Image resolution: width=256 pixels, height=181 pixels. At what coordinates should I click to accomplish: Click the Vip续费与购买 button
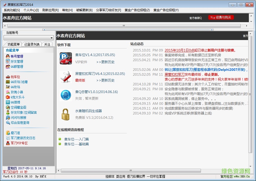(x=221, y=17)
